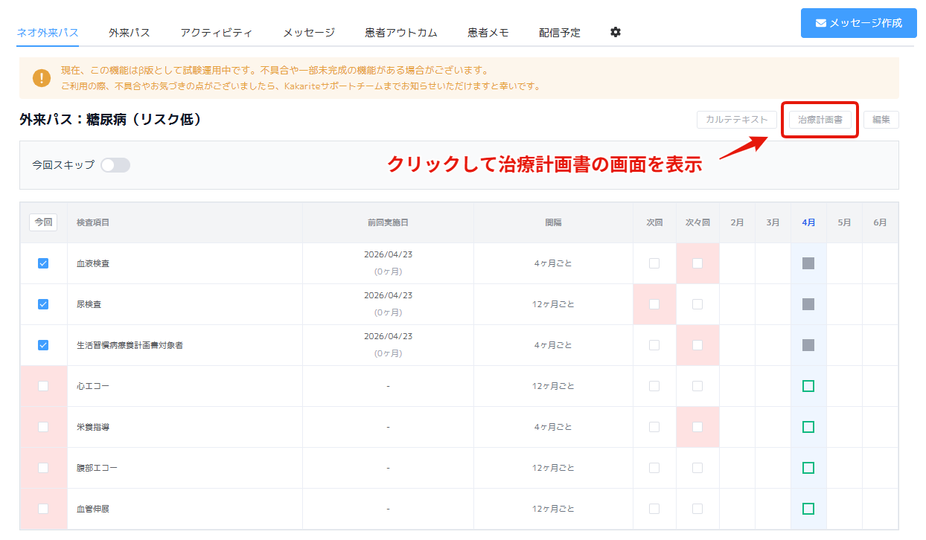Open the 治療計画書 button

820,120
